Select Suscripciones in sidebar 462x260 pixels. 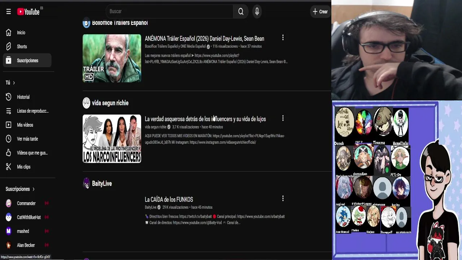tap(27, 60)
